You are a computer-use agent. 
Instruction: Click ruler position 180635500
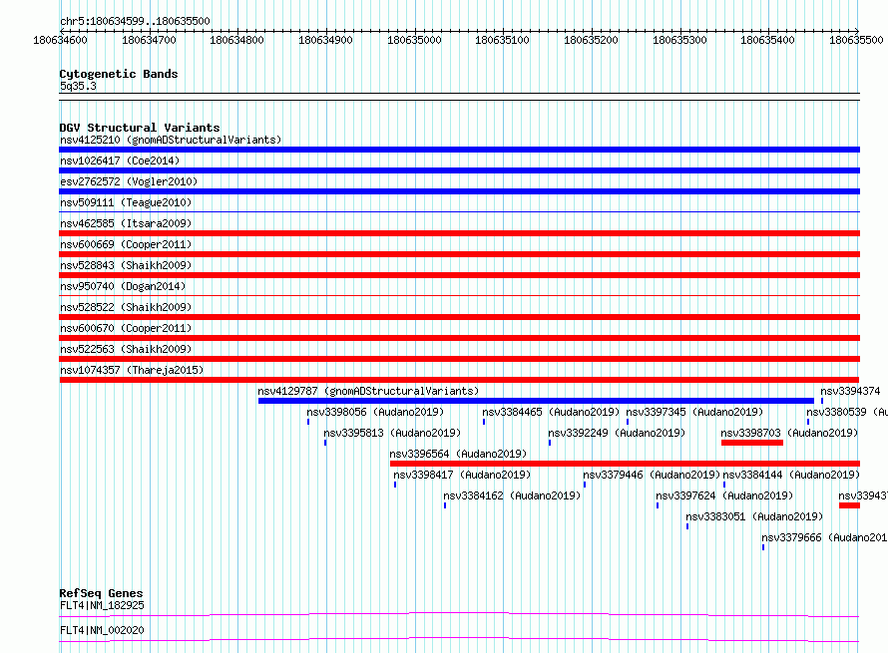856,40
